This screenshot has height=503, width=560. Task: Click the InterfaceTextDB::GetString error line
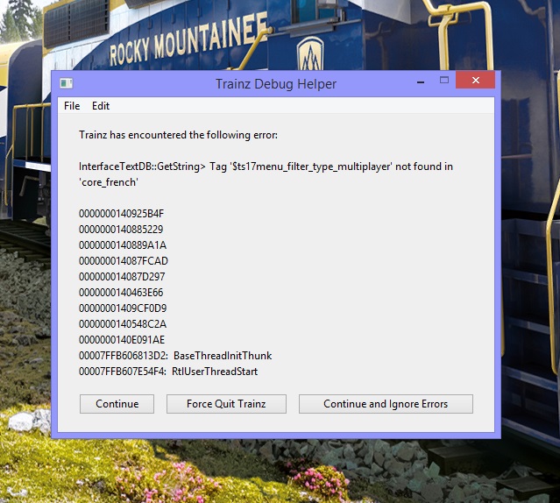(266, 166)
